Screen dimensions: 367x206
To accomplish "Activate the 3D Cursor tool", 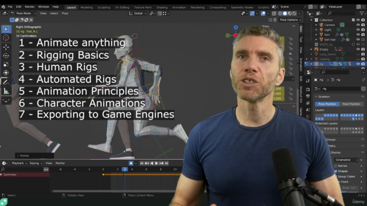I will (6, 38).
